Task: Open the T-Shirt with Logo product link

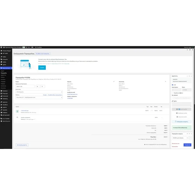Action: pos(25,110)
